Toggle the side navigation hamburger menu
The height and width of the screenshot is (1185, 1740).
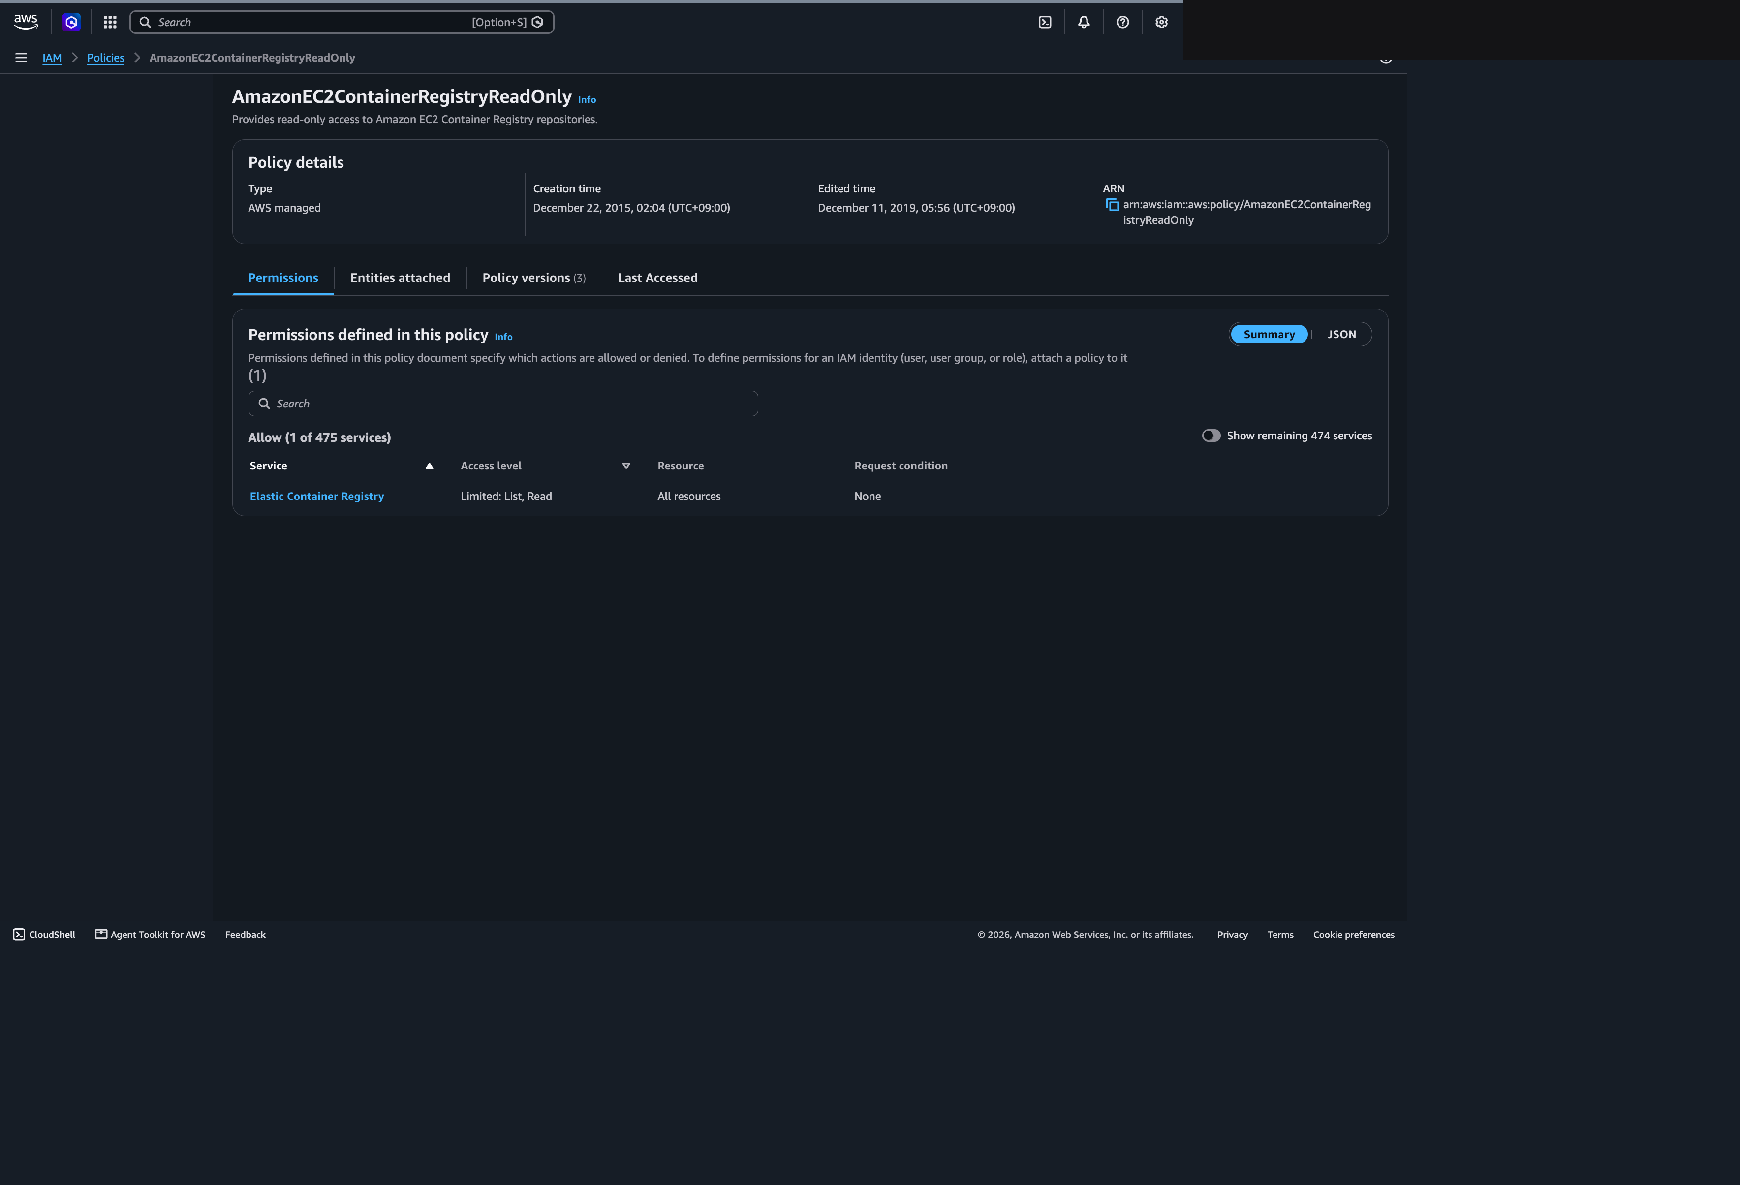pyautogui.click(x=21, y=58)
